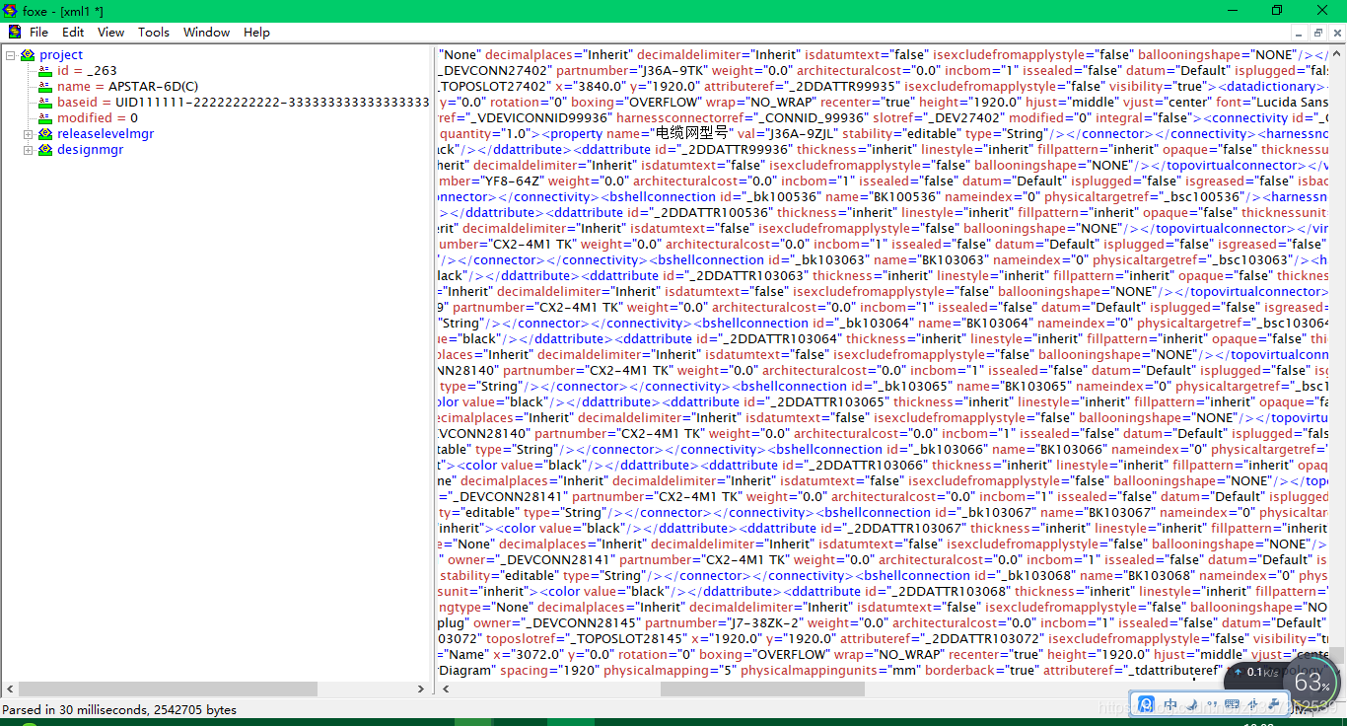Click the project element icon in the tree

point(27,55)
